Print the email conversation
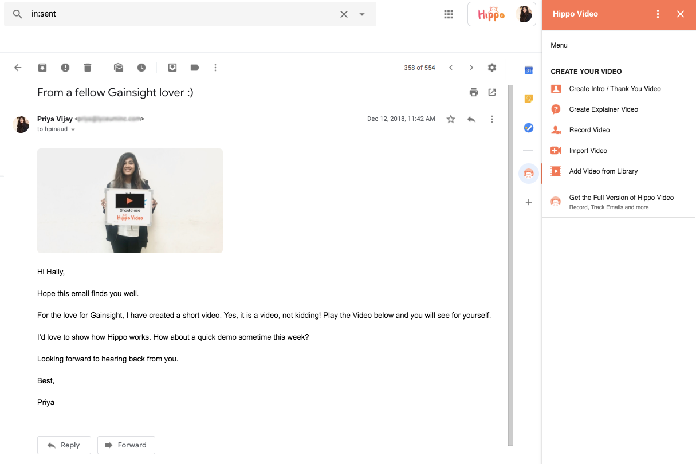 pos(473,92)
